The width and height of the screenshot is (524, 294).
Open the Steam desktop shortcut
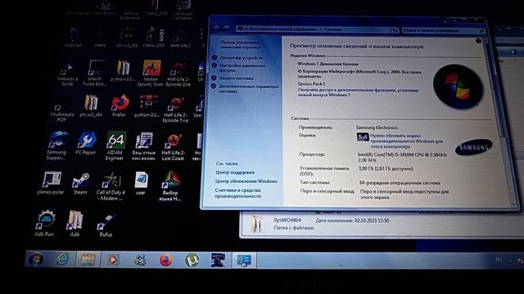(x=80, y=184)
